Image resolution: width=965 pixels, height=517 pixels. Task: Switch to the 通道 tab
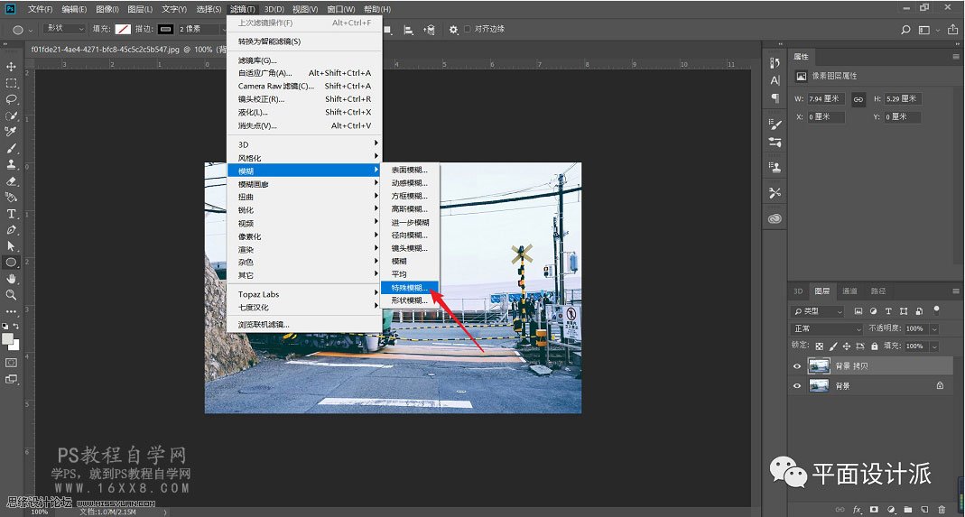point(849,291)
